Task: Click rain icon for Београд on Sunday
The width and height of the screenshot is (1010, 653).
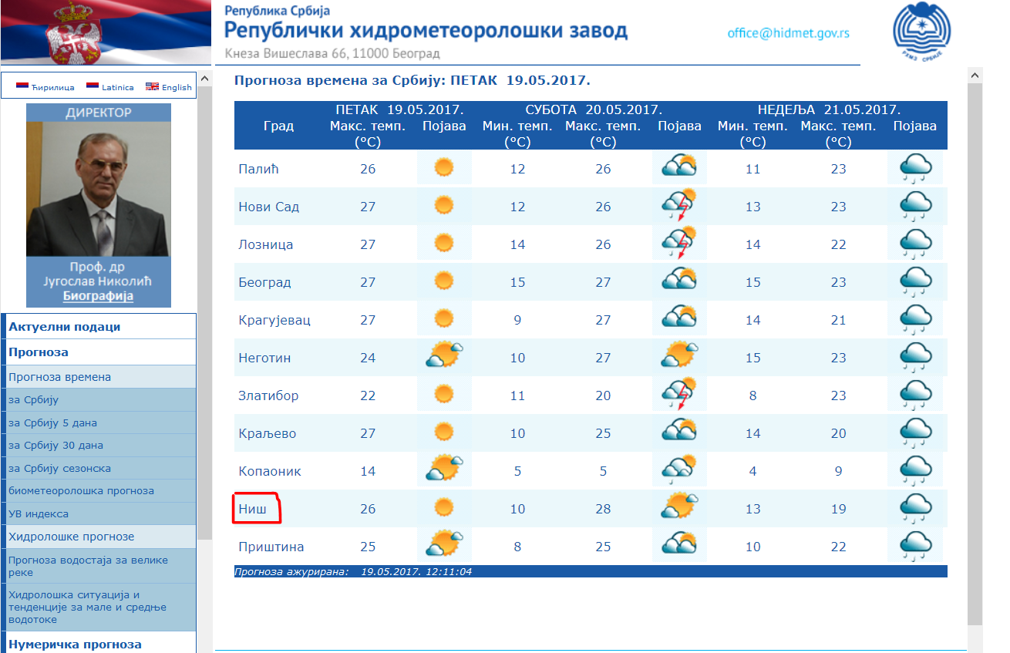Action: pos(915,282)
